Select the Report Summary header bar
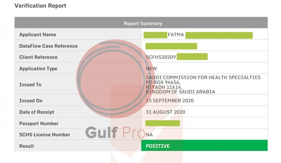Viewport: 281px width, 163px height. pos(141,23)
